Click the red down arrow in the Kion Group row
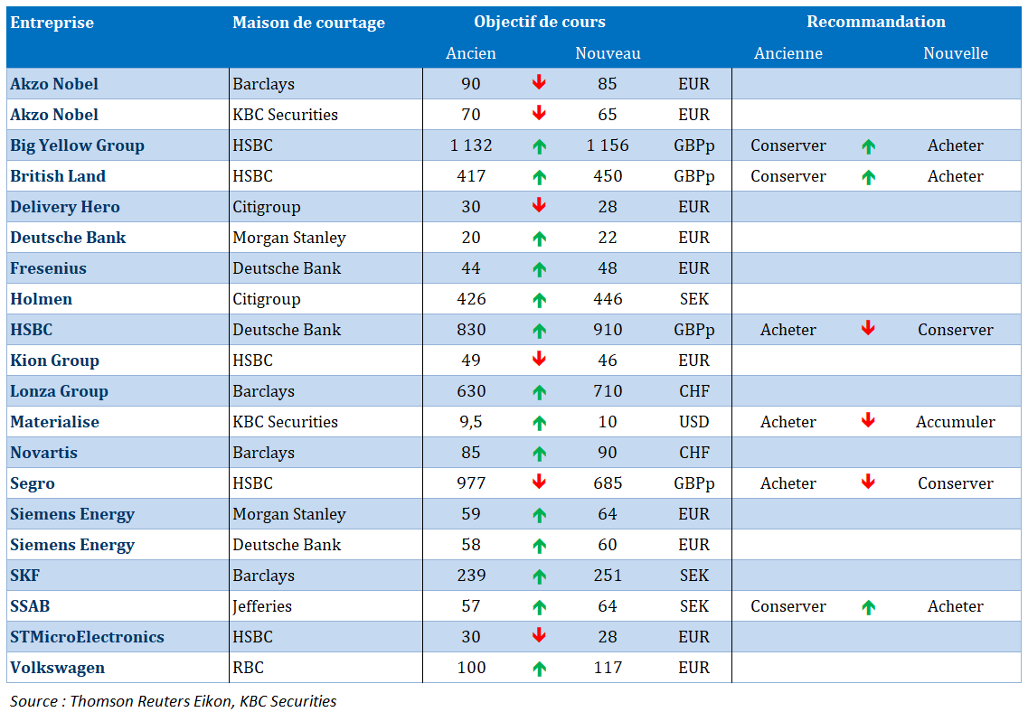 [x=539, y=359]
